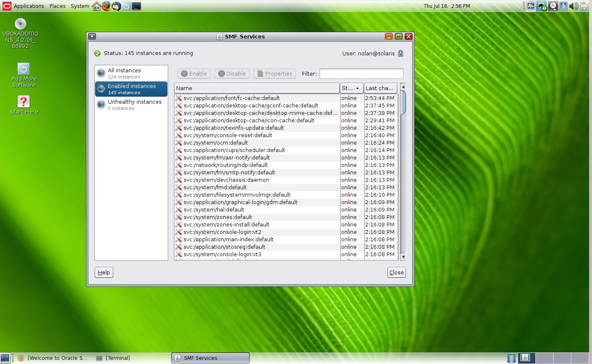Click the service list scroll down arrow

(403, 257)
